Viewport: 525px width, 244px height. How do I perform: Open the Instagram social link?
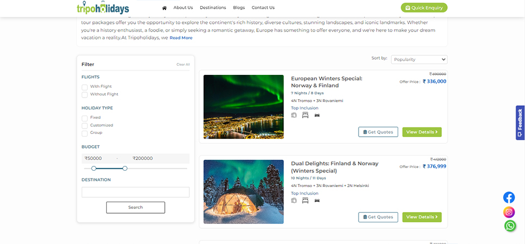coord(509,212)
